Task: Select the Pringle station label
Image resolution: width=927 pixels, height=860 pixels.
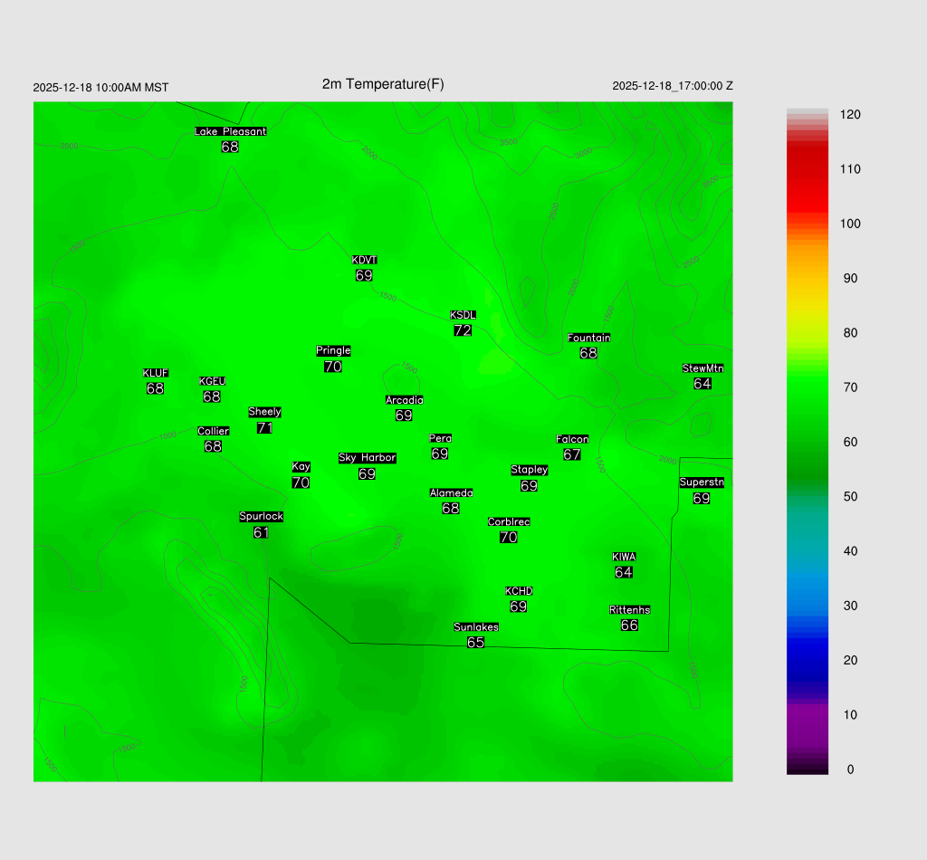Action: (x=333, y=350)
